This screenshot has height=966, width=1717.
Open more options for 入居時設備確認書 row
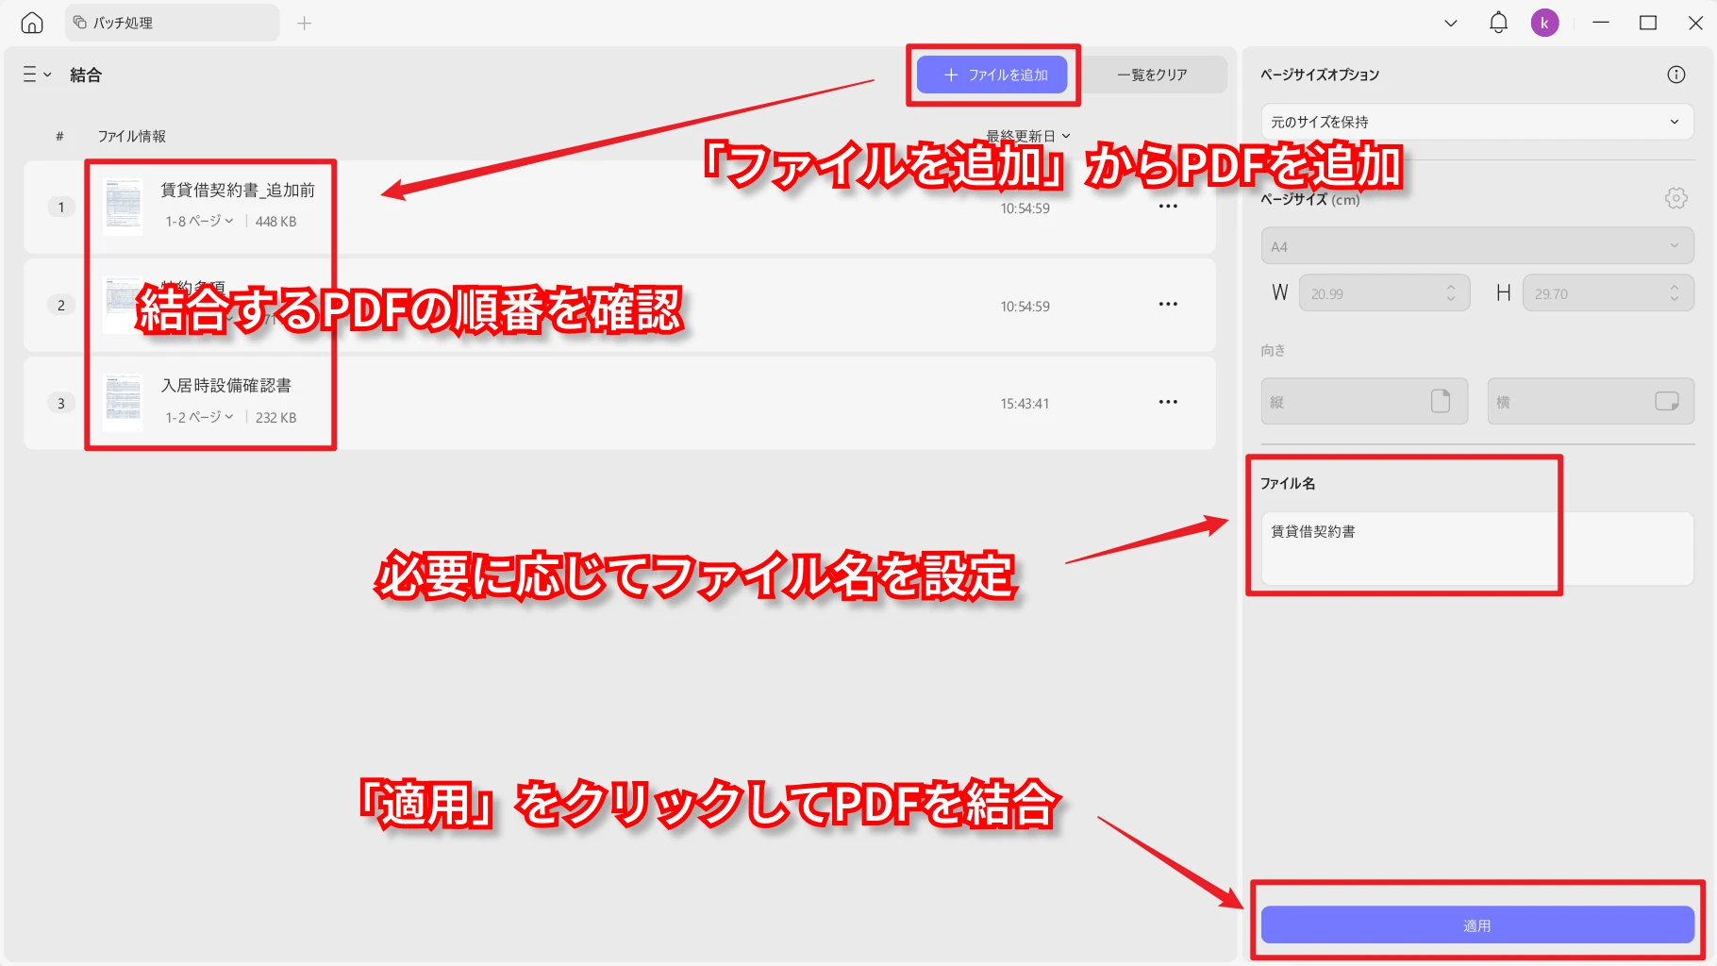coord(1168,402)
